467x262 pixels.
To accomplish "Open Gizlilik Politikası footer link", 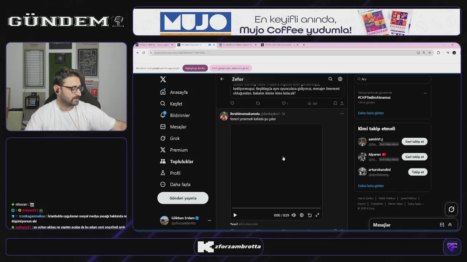I will [387, 198].
